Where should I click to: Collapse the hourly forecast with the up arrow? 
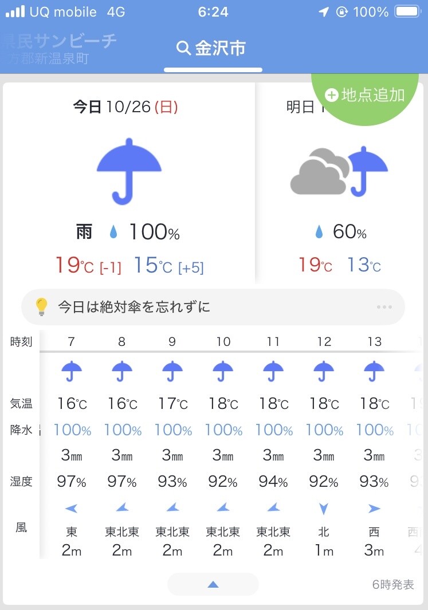213,584
